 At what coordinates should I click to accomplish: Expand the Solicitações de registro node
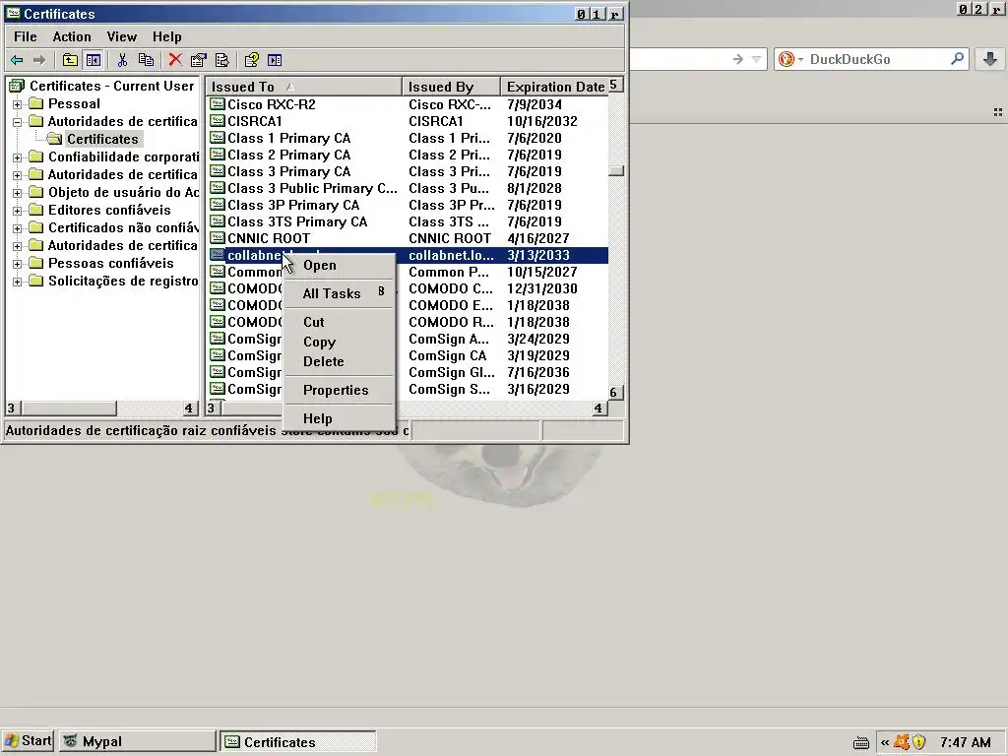(18, 282)
